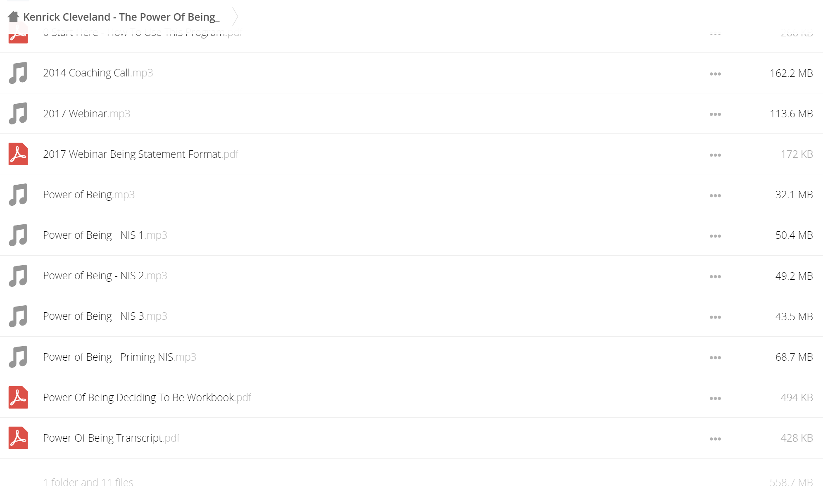
Task: Open 2017 Webinar Being Statement Format.pdf
Action: coord(140,154)
